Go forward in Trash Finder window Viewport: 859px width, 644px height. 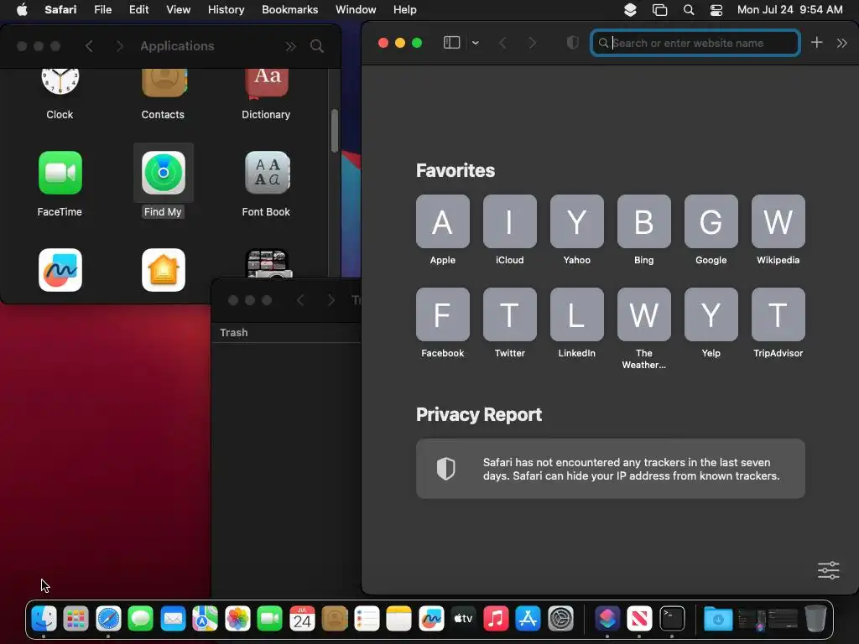331,300
